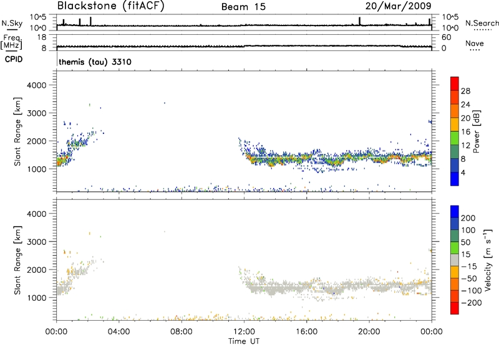Screen dimensions: 499x345
Task: Click the 10^5 label at top left
Action: (38, 17)
